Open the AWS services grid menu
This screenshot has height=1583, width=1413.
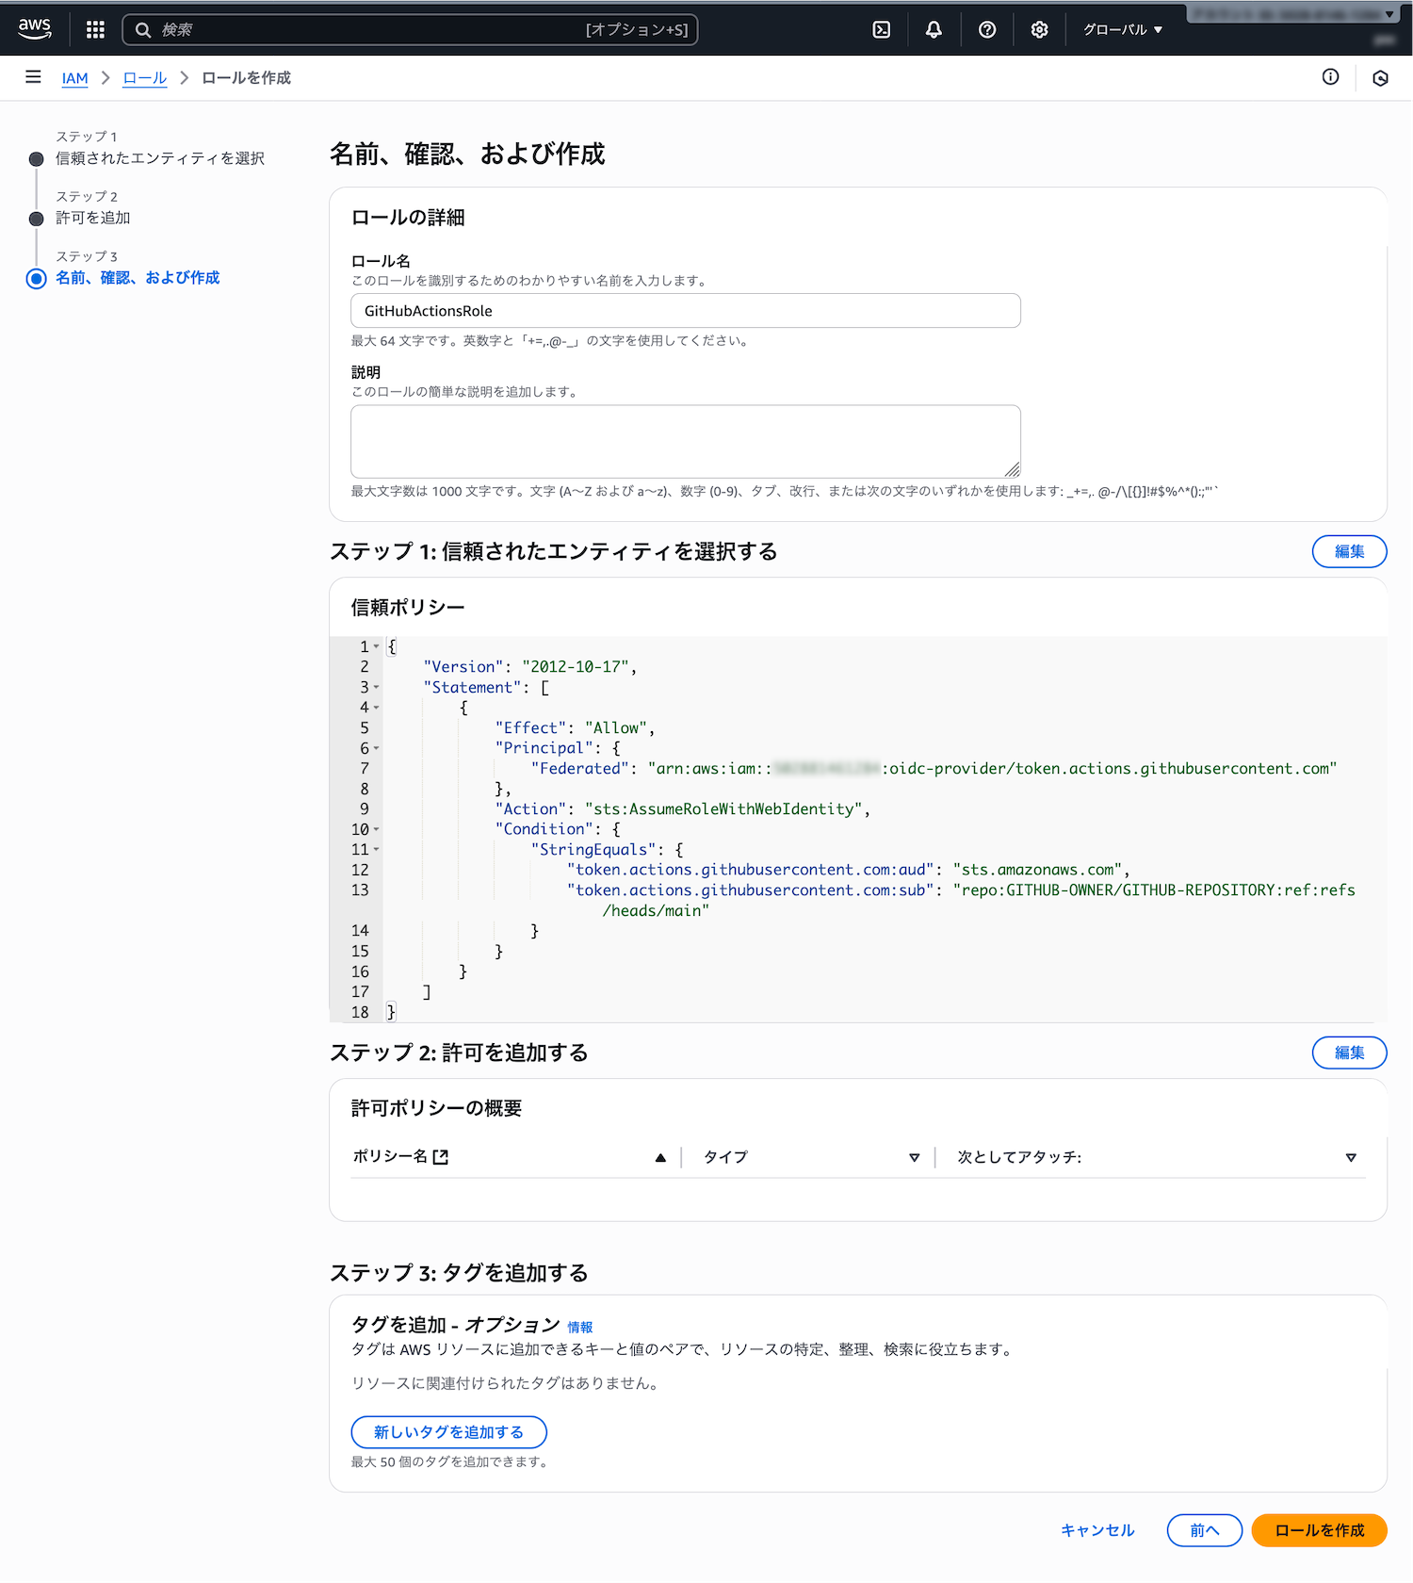click(95, 29)
